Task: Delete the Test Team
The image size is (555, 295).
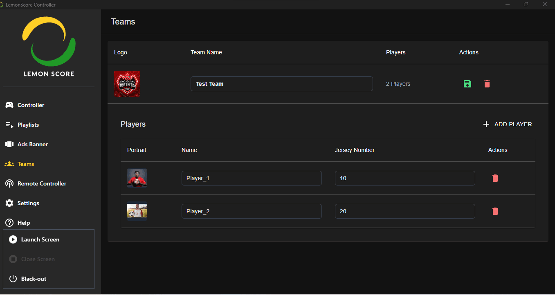Action: (x=487, y=84)
